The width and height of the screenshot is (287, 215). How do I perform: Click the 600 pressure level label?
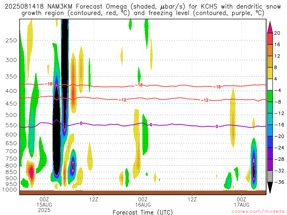point(11,135)
